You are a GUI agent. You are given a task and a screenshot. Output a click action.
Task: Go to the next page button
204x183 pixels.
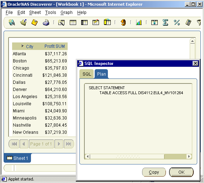[59, 144]
